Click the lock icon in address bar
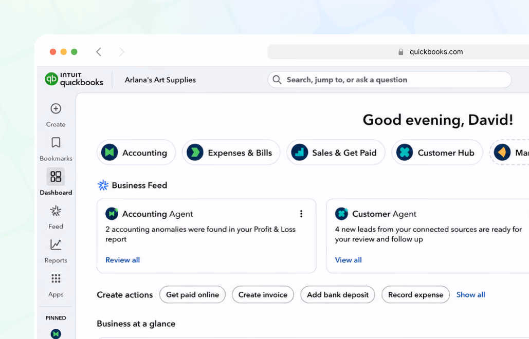The width and height of the screenshot is (529, 339). [x=400, y=52]
